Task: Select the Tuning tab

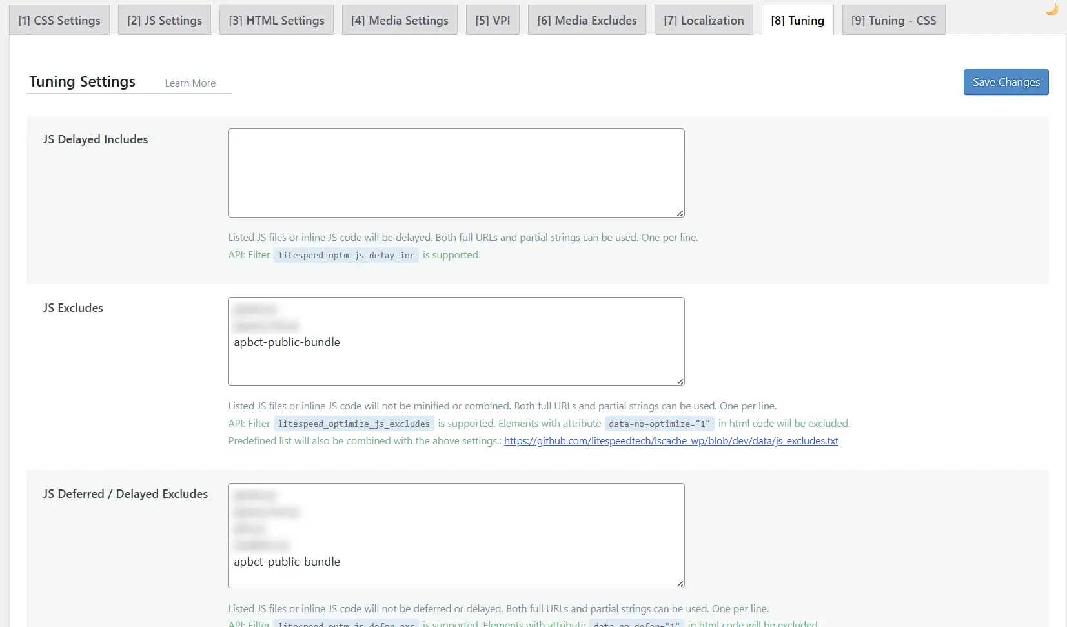Action: pos(797,21)
